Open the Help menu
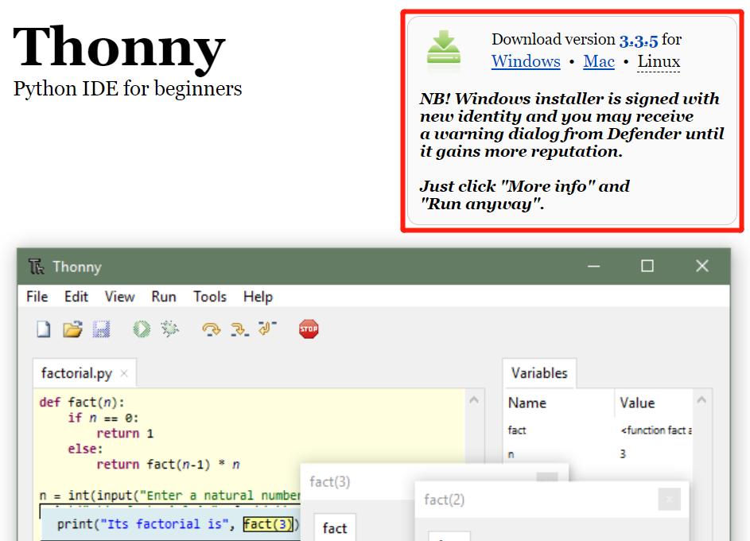 [x=258, y=297]
